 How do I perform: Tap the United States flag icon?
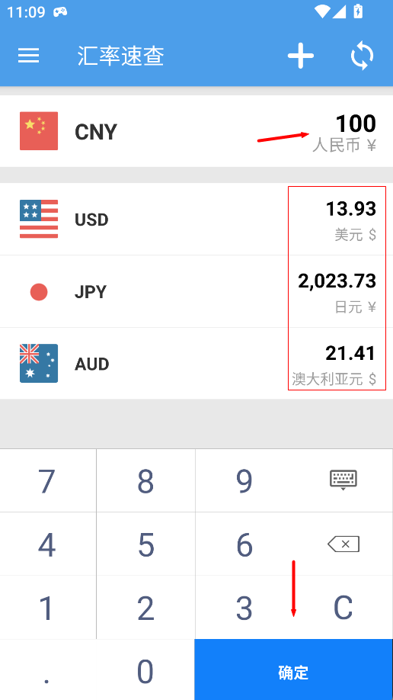[x=39, y=219]
